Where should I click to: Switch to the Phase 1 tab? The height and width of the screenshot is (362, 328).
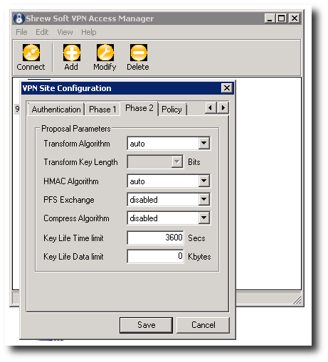(102, 110)
